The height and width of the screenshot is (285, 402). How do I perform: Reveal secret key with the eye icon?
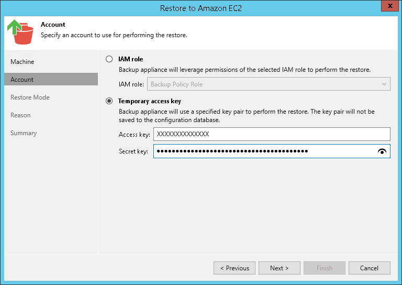tap(382, 151)
